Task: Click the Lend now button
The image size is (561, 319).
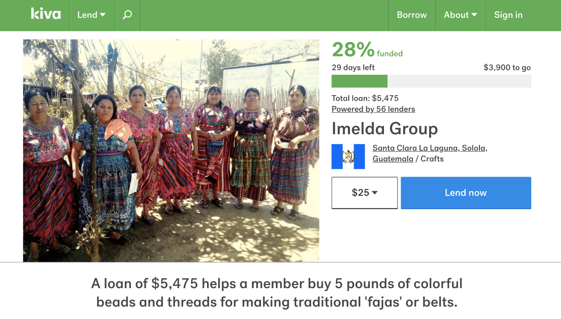Action: tap(465, 193)
